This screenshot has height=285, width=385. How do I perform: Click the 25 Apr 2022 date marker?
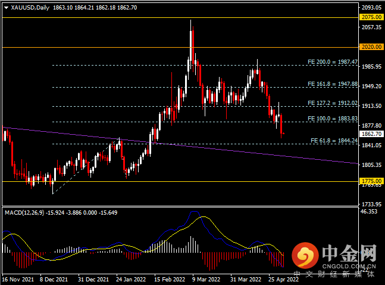point(283,280)
